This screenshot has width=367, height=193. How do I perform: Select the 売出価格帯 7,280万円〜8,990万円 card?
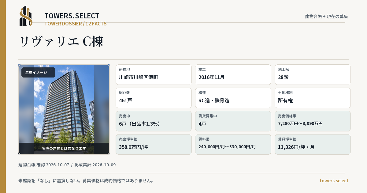313,121
